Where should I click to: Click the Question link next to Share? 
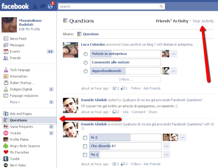91,34
